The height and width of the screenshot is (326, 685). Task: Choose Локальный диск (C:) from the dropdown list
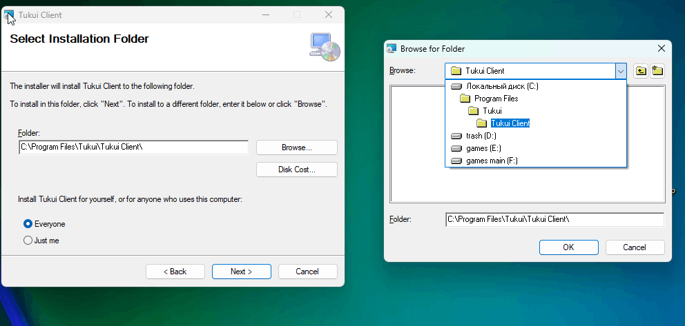pyautogui.click(x=536, y=86)
